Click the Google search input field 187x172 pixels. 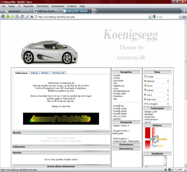point(167,17)
